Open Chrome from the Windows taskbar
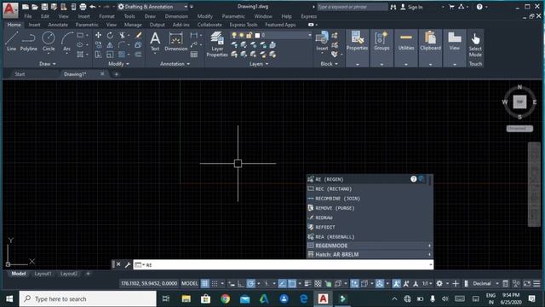This screenshot has height=307, width=545. pos(225,299)
